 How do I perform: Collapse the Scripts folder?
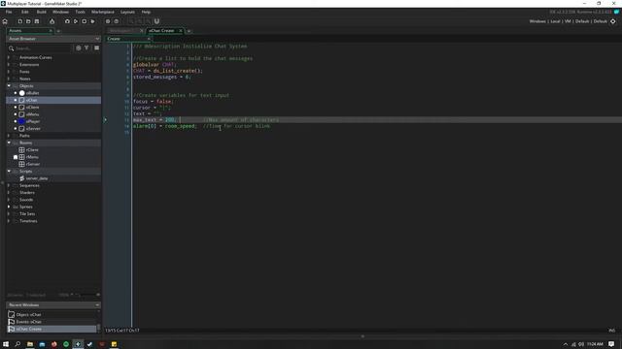[x=9, y=172]
